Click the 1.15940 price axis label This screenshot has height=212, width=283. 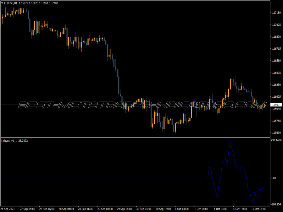[276, 109]
